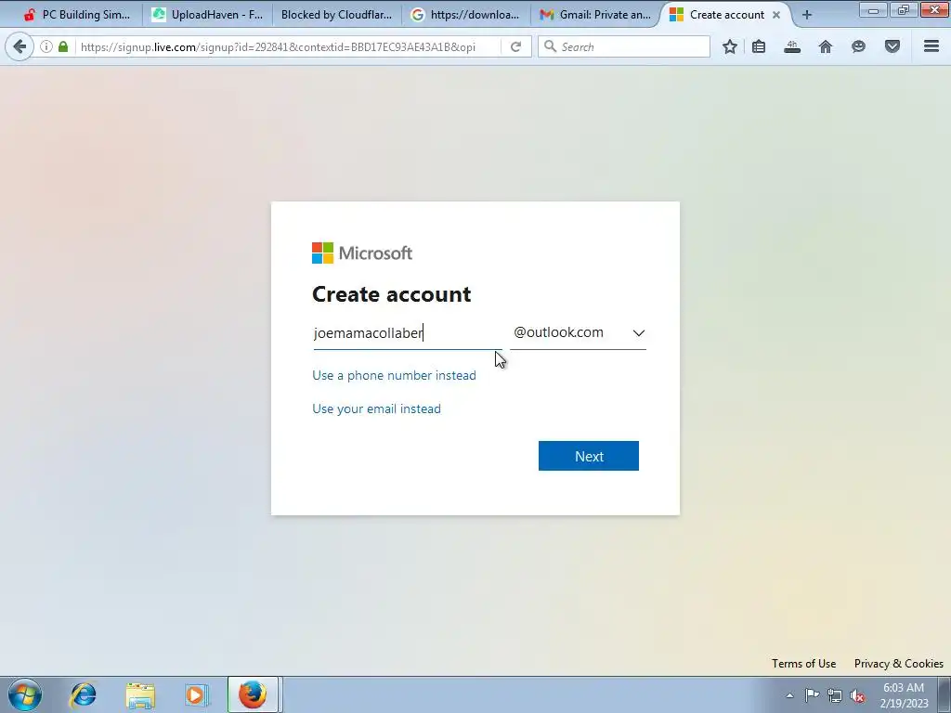This screenshot has height=713, width=951.
Task: Open site information icon in address bar
Action: [x=46, y=46]
